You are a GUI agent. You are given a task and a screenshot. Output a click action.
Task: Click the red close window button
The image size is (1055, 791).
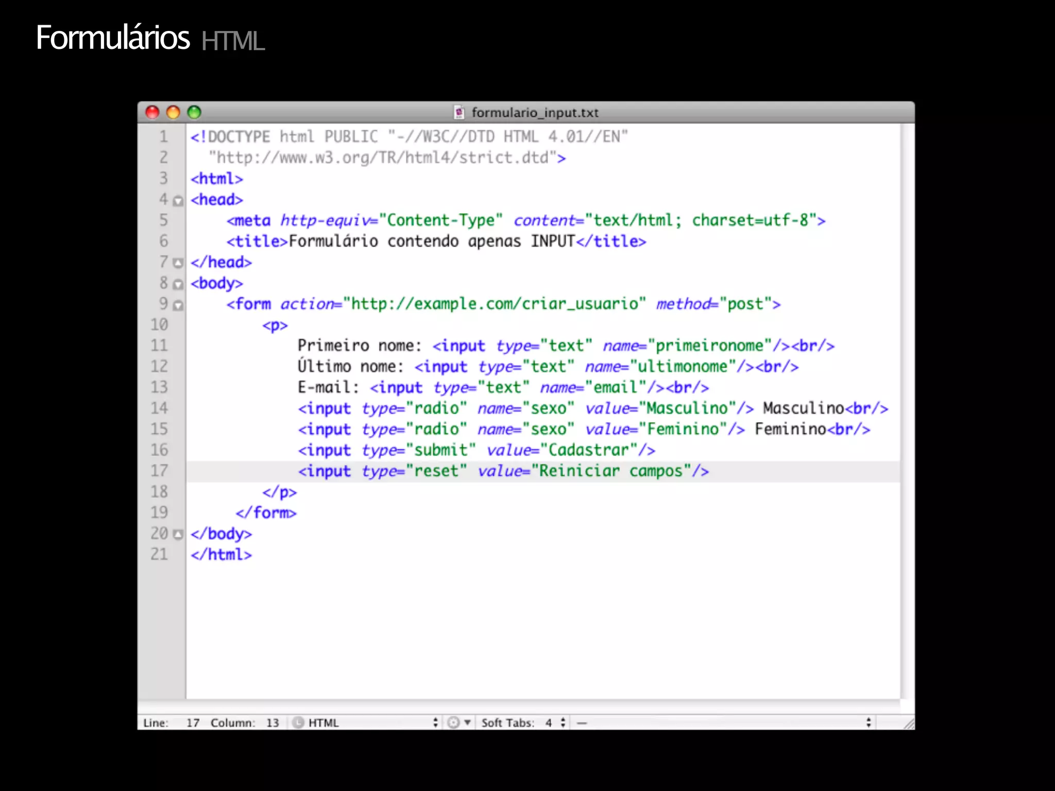(152, 112)
